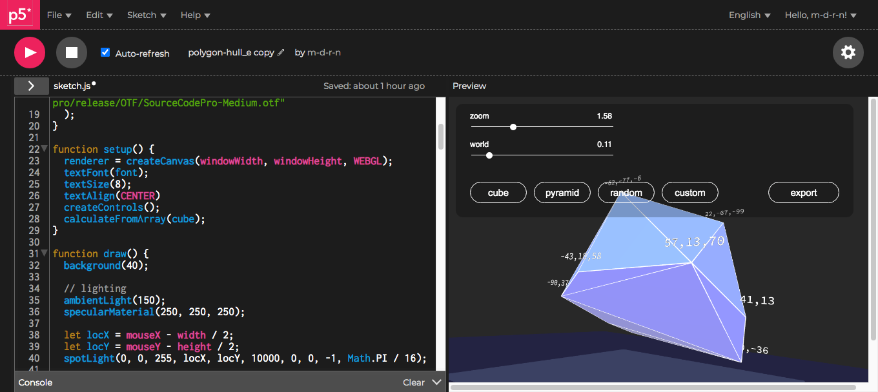Click the Saved: about 1 hour ago status
The height and width of the screenshot is (392, 878).
[x=374, y=86]
